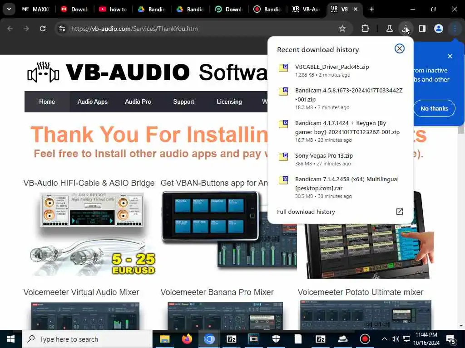Open the Voicemeeter Banana screenshot
The image size is (465, 348).
tap(225, 316)
